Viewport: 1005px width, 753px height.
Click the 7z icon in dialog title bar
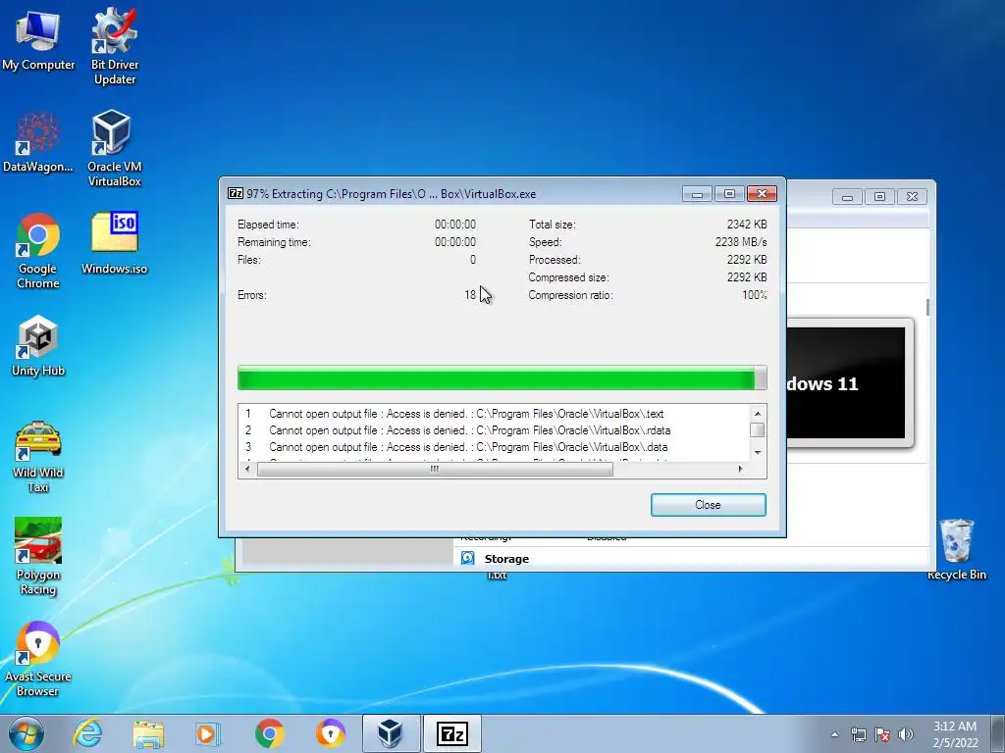[236, 193]
